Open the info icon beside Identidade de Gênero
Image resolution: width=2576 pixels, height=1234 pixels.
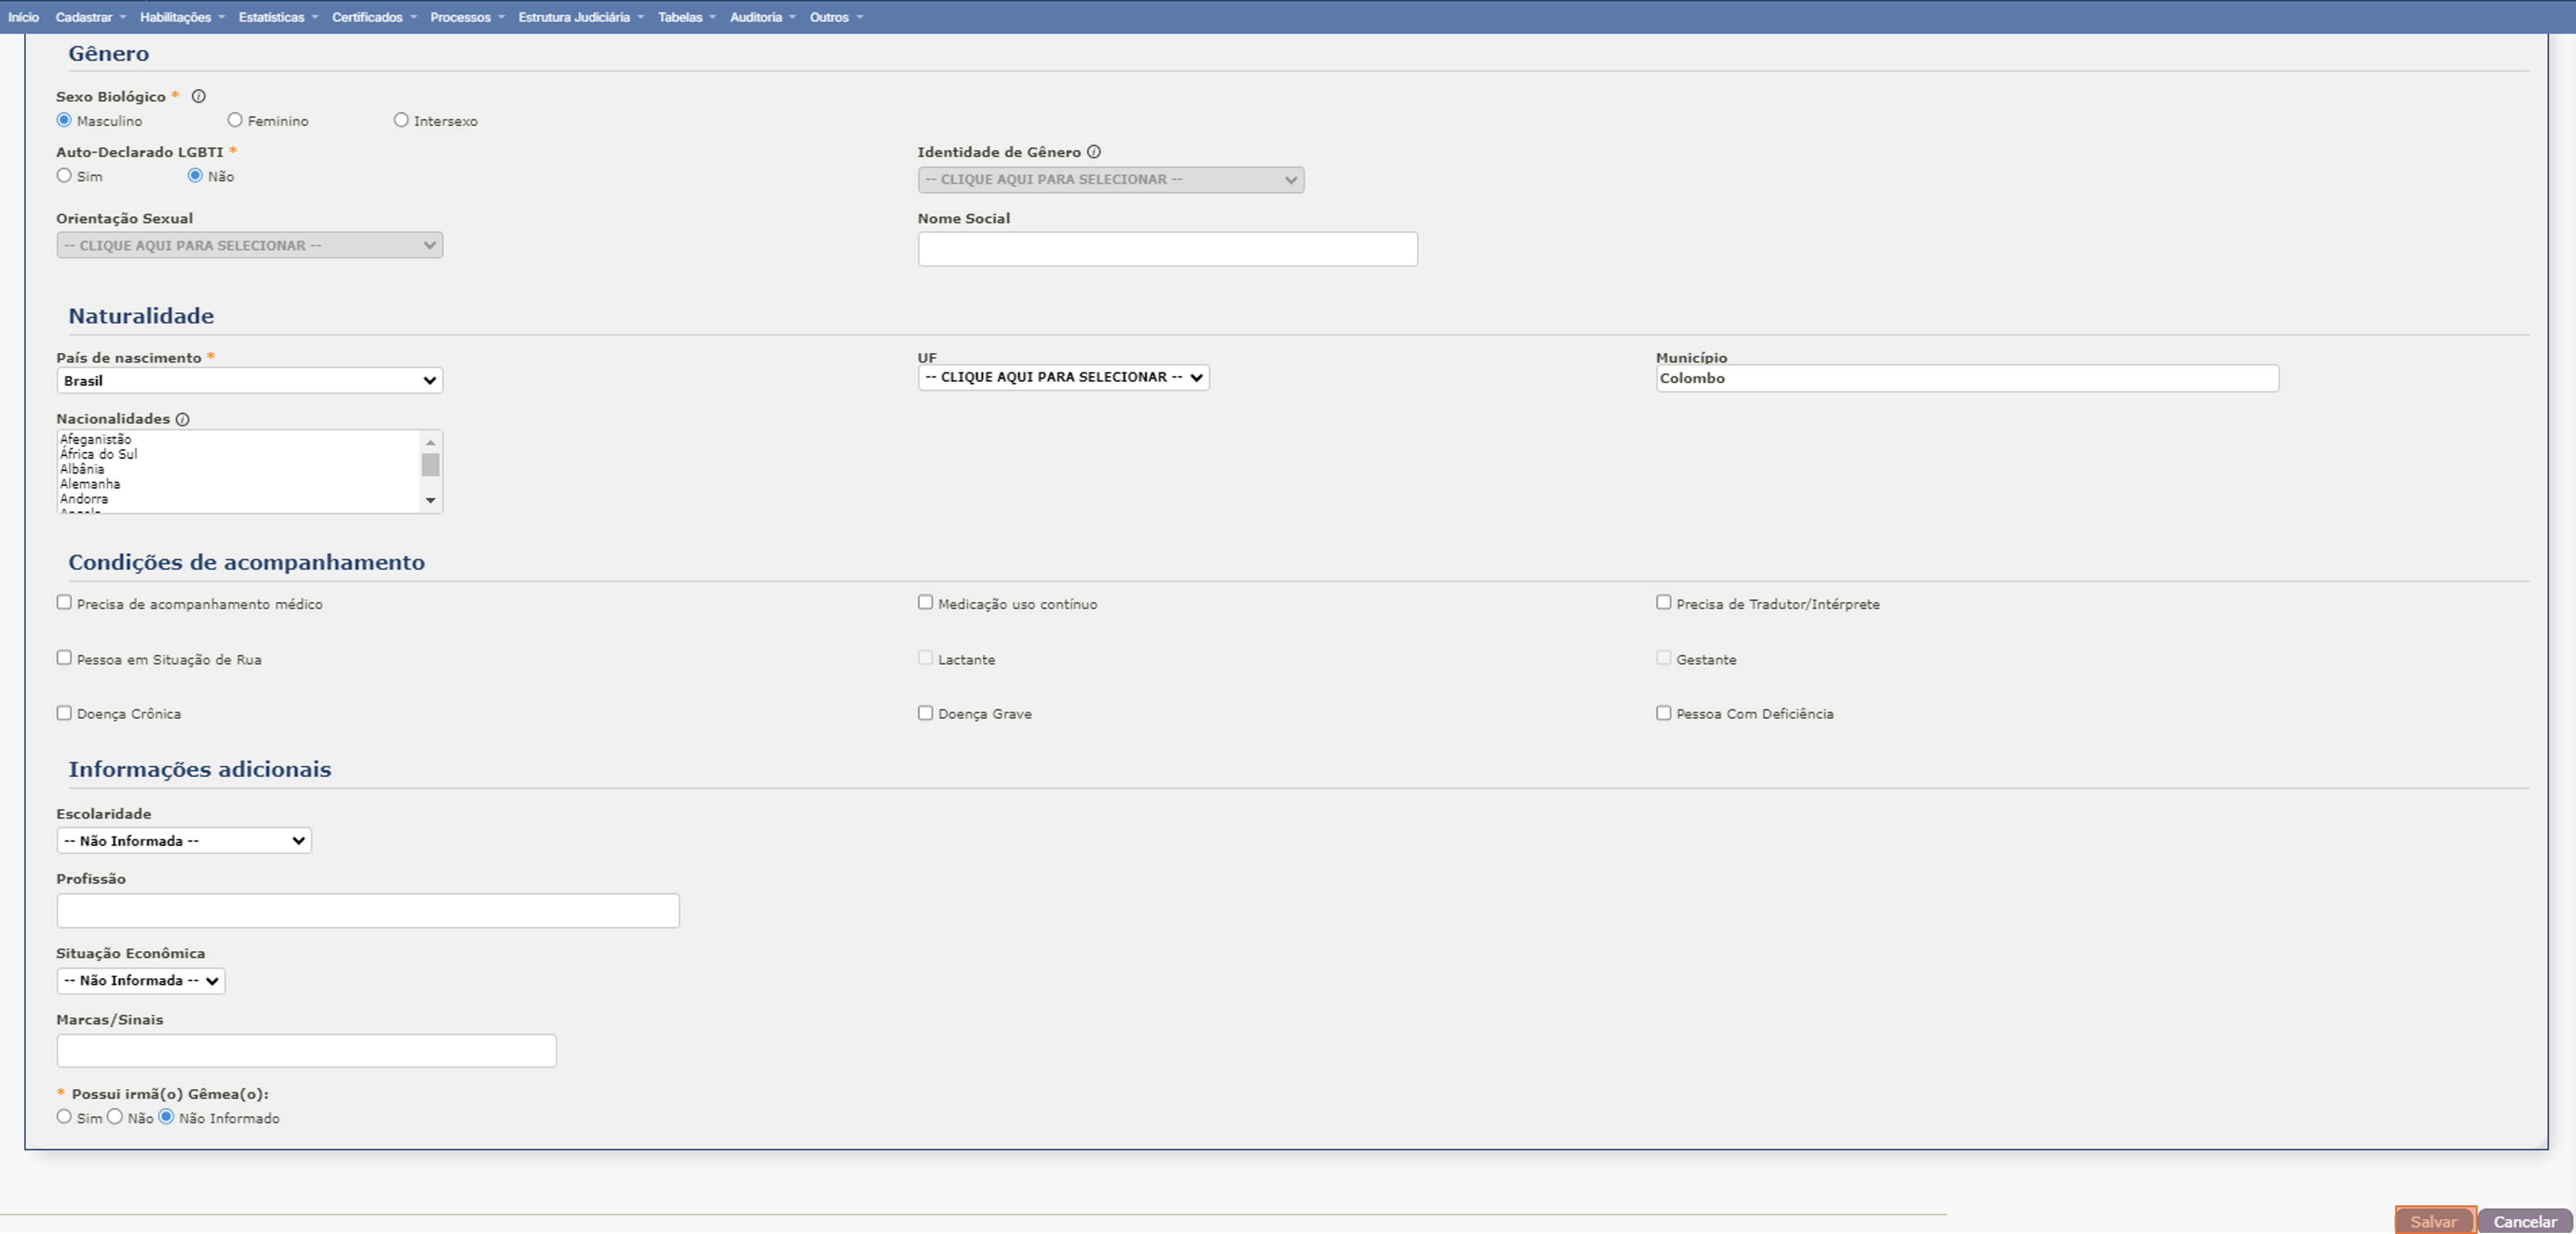click(1094, 152)
